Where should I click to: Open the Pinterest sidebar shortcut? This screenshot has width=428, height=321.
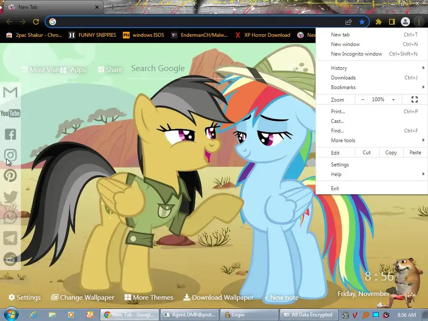point(10,176)
